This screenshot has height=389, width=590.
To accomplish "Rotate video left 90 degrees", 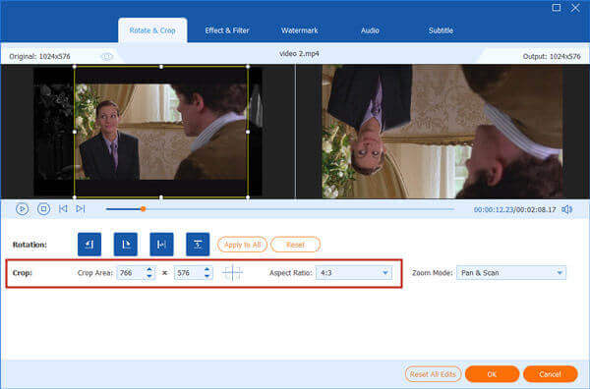I will click(x=89, y=245).
